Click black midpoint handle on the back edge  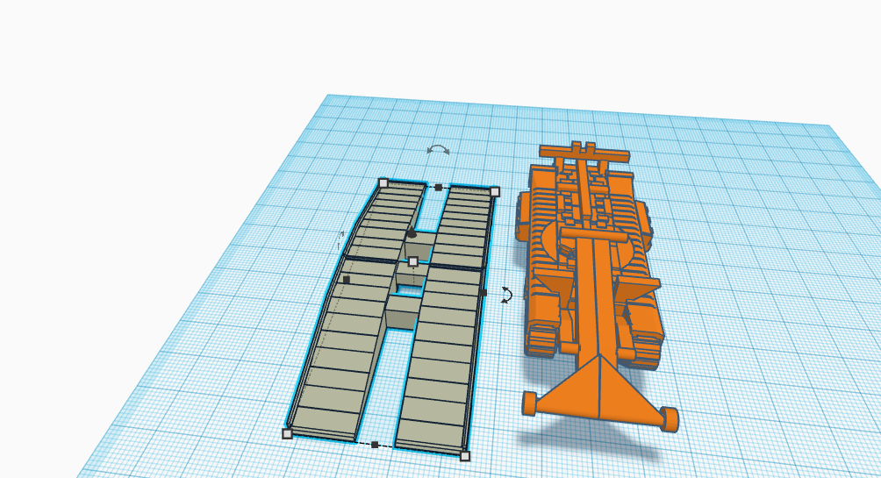pos(438,188)
